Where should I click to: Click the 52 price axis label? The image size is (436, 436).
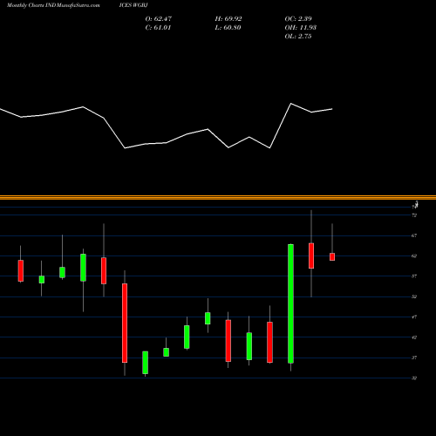pos(414,296)
